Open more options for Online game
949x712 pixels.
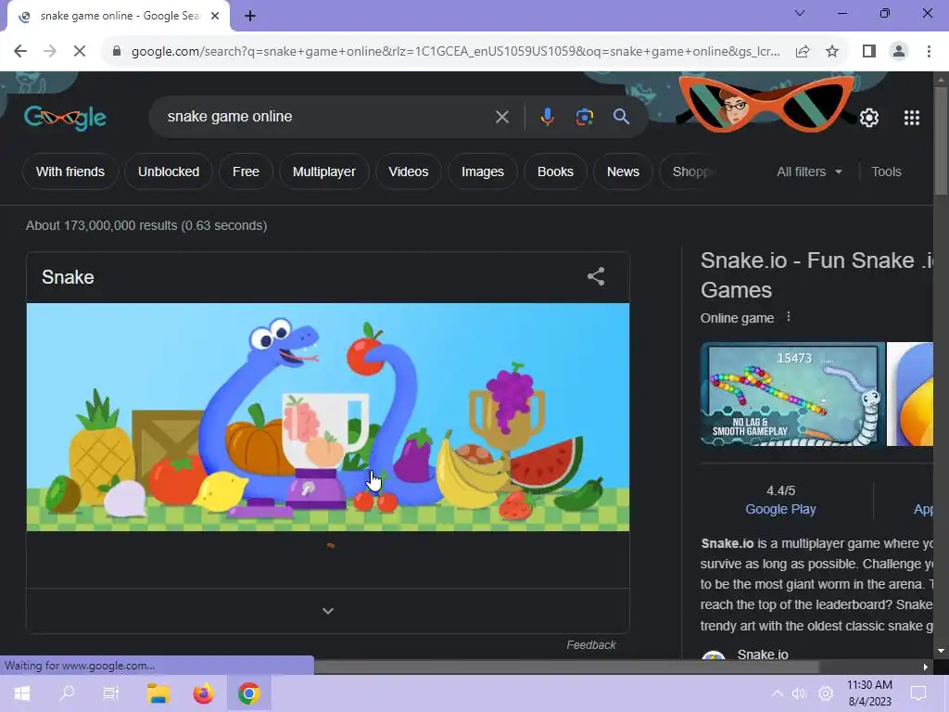(788, 317)
